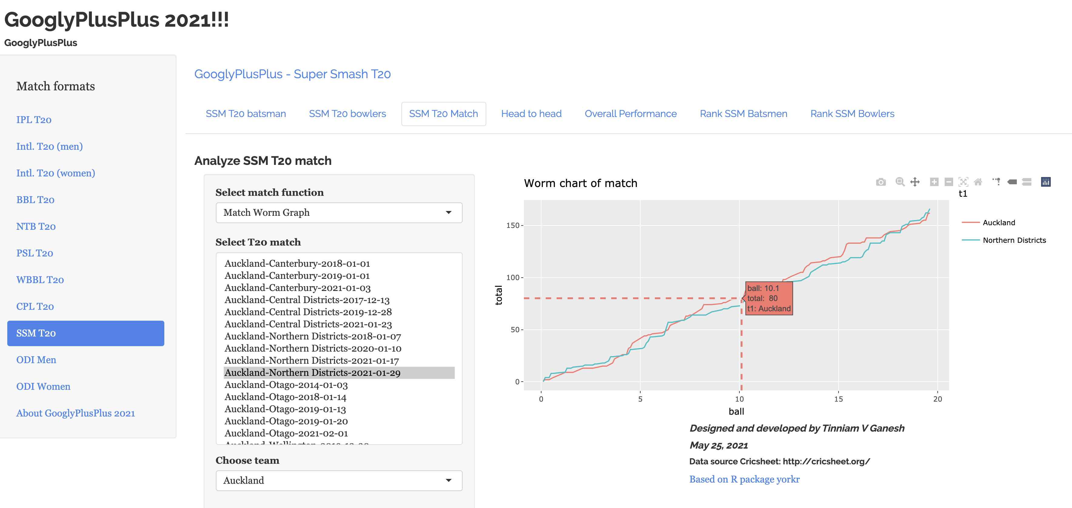The height and width of the screenshot is (508, 1072).
Task: Select match Auckland-Otago-2019-01-20 from the list
Action: (286, 421)
